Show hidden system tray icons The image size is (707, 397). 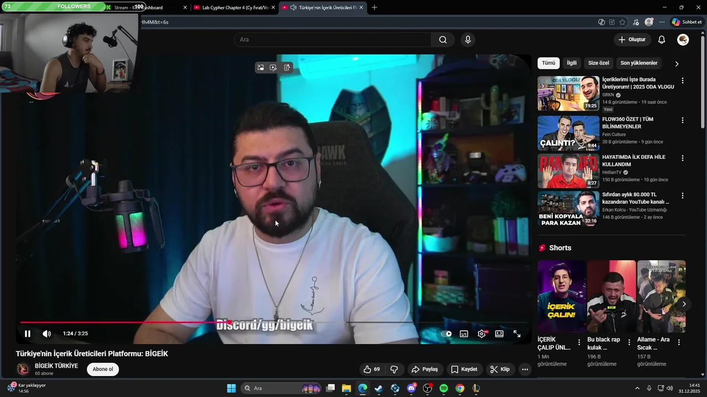pos(637,388)
